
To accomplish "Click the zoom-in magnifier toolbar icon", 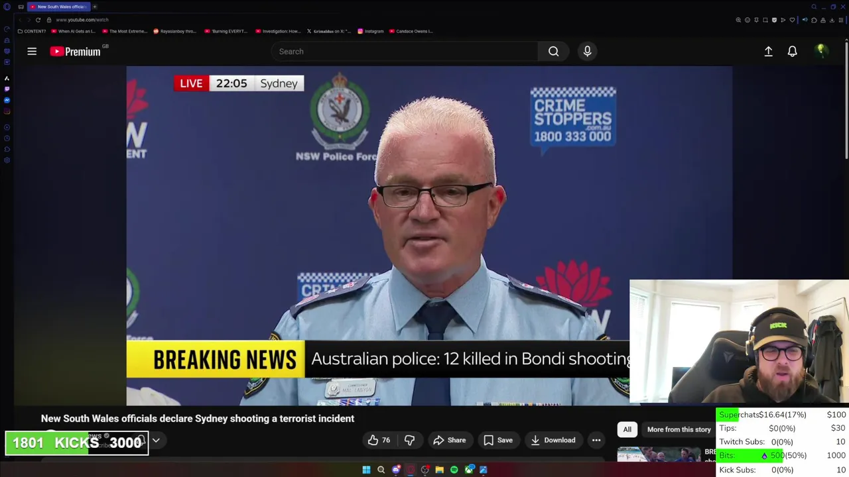I will pyautogui.click(x=738, y=20).
